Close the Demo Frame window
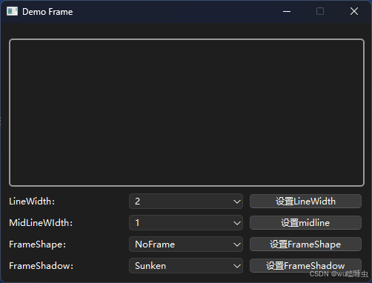Screen dimensions: 372x283 354,11
